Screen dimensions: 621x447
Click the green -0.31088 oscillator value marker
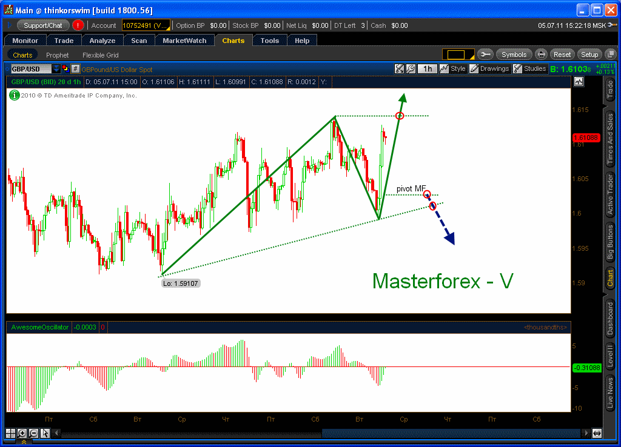(x=587, y=368)
